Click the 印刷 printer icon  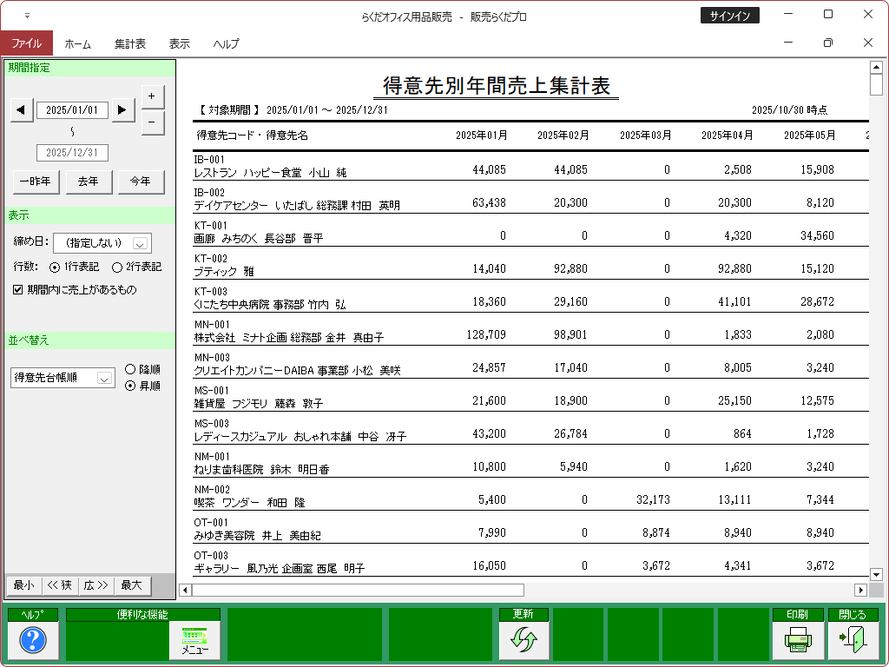[x=797, y=640]
